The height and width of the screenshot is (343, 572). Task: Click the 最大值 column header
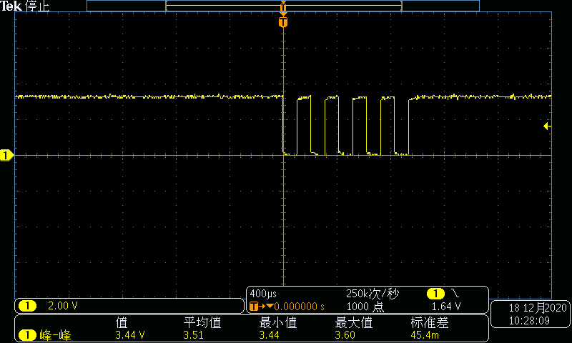coord(353,322)
